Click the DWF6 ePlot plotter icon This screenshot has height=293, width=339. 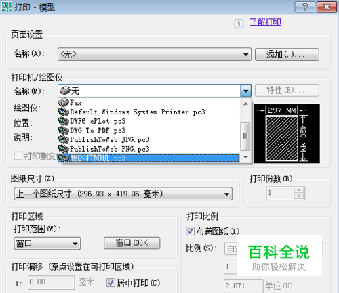(64, 121)
